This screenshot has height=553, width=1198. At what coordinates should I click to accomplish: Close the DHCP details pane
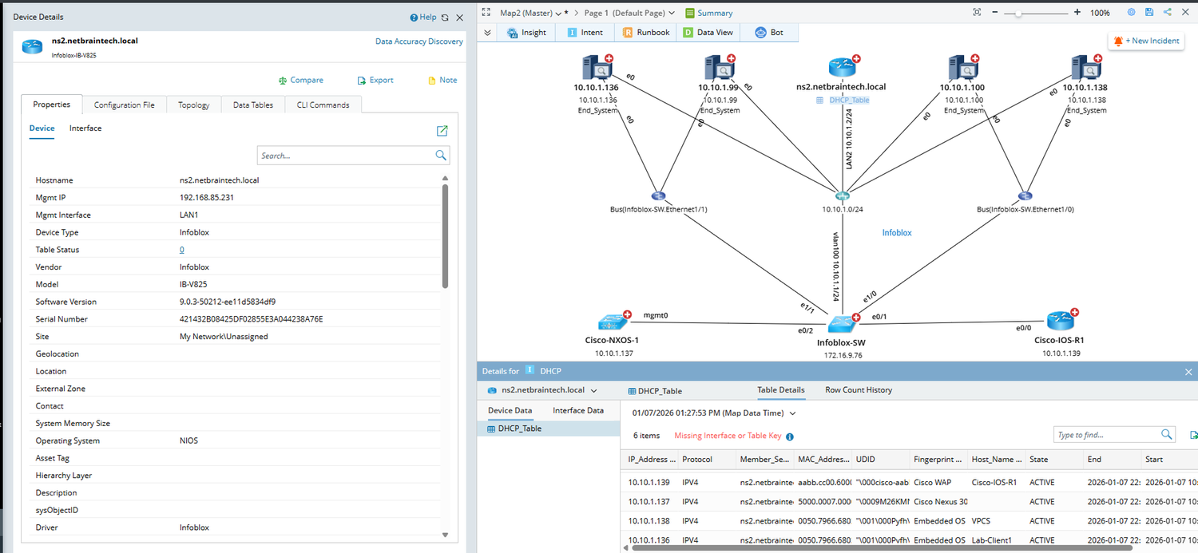[1188, 372]
